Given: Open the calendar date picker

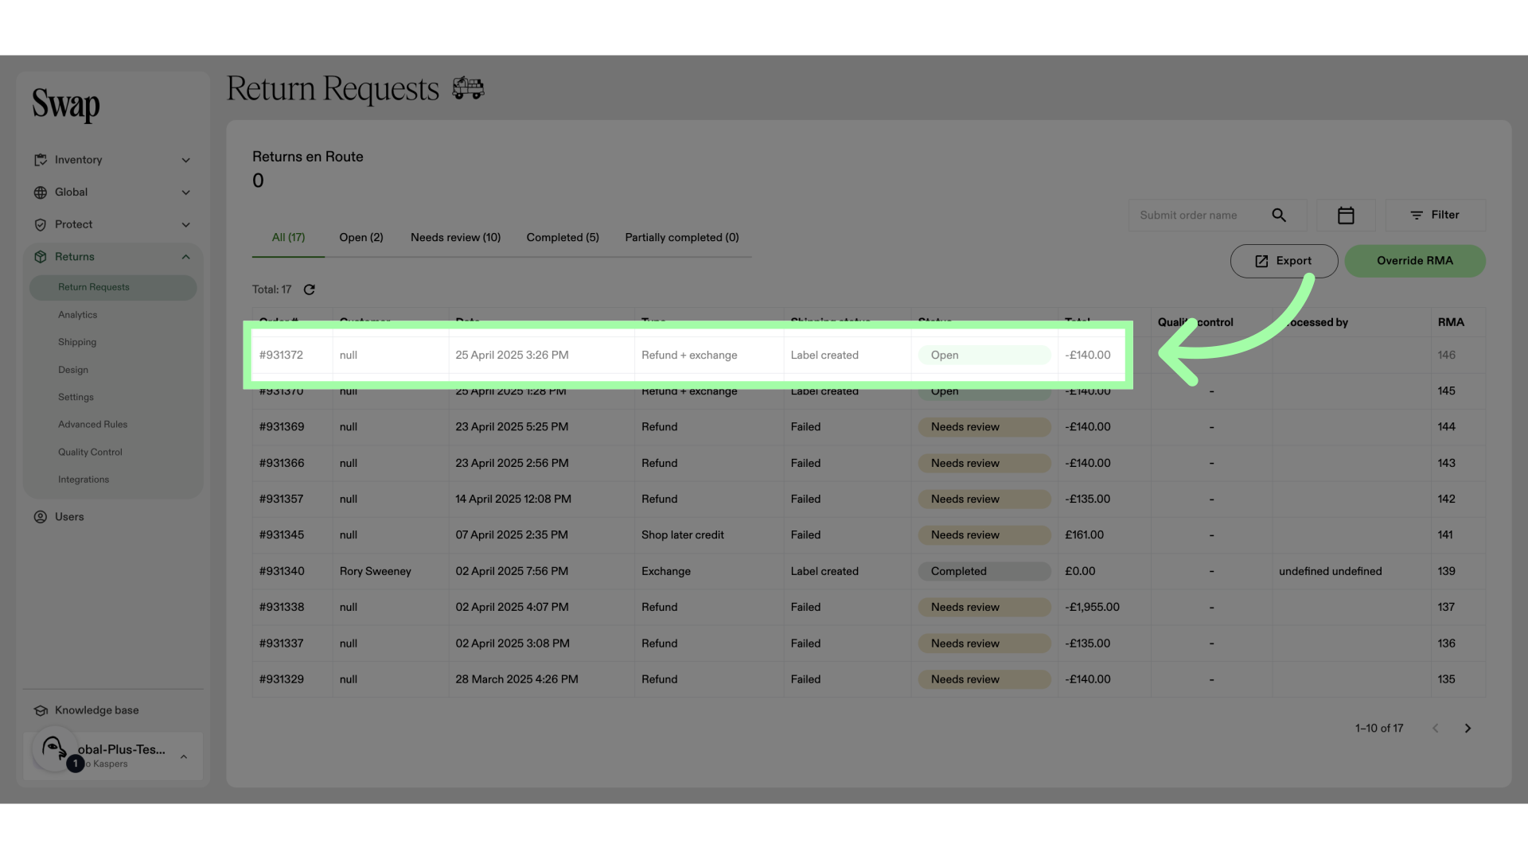Looking at the screenshot, I should [x=1346, y=215].
